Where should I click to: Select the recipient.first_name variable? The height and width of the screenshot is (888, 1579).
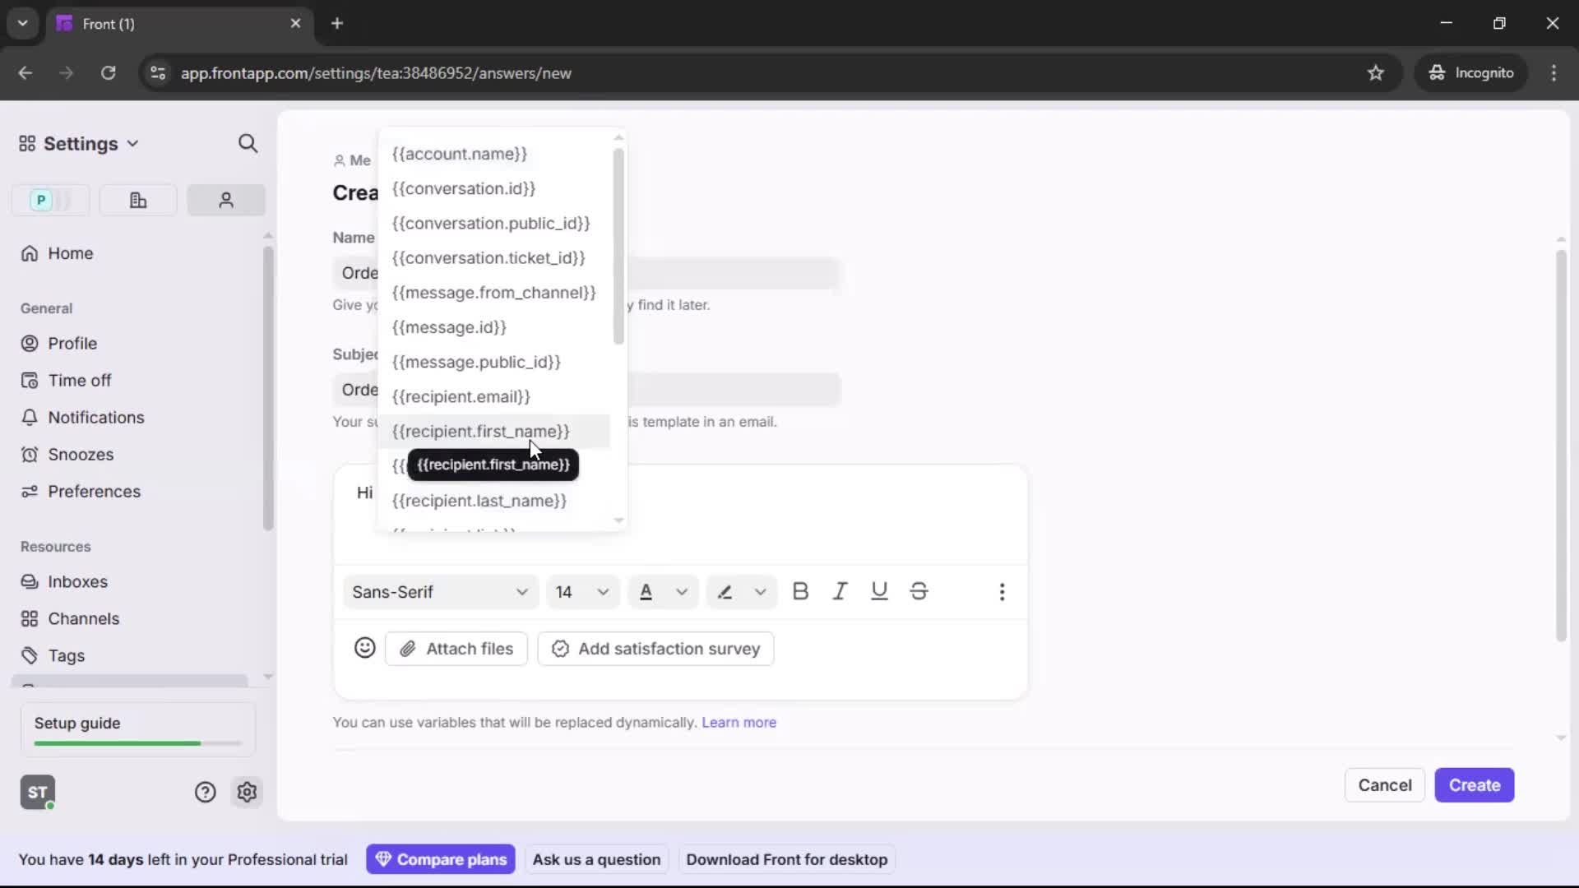(482, 432)
